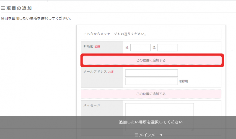Click the first メールアドレス input field
Viewport: 236px width, 139px height.
click(151, 73)
